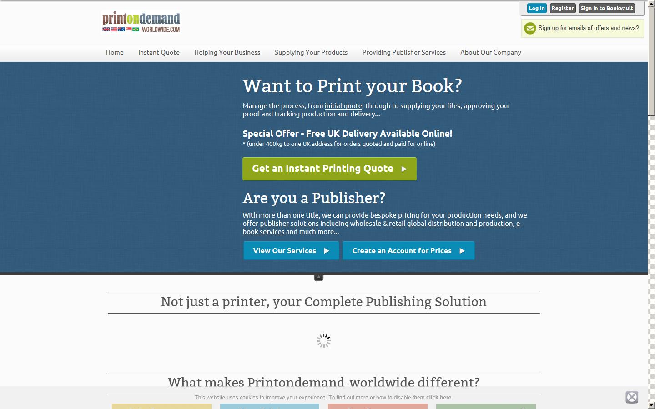
Task: Open the e-book services link
Action: tap(263, 232)
